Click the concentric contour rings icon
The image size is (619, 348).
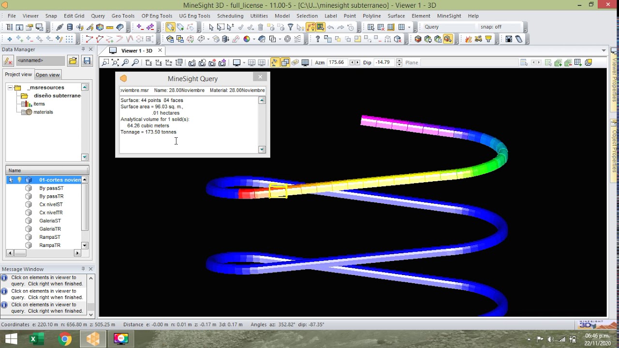pyautogui.click(x=288, y=39)
